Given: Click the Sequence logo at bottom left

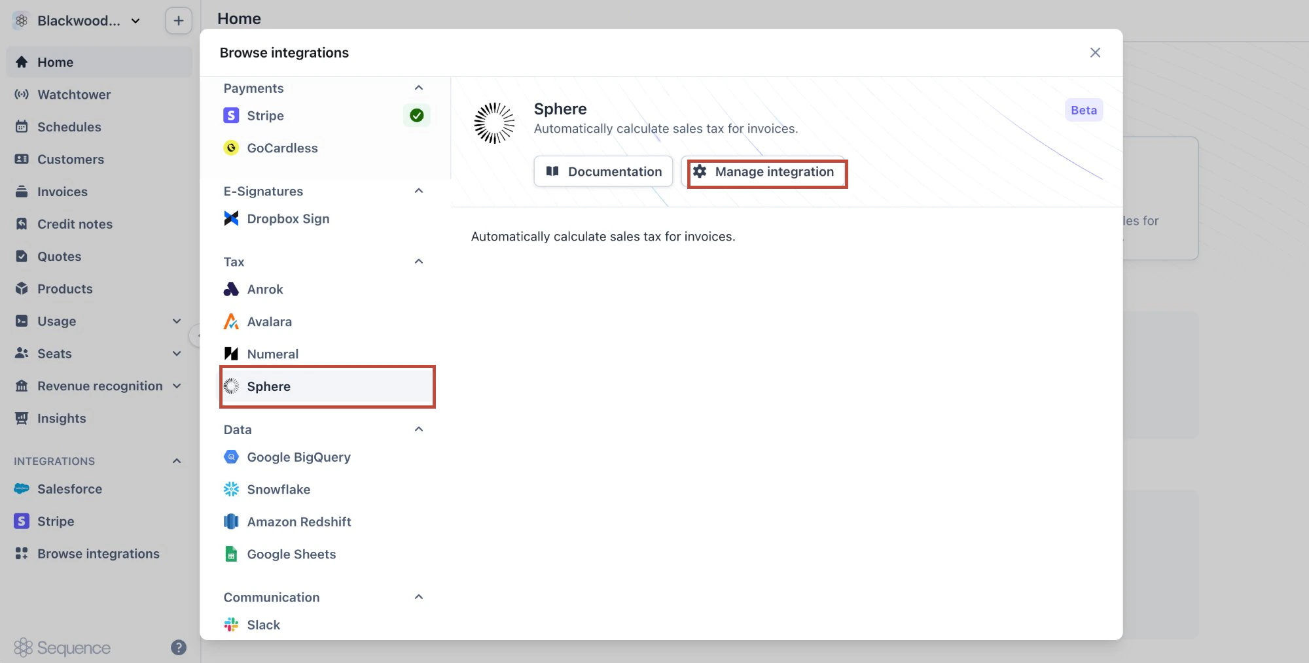Looking at the screenshot, I should tap(62, 647).
